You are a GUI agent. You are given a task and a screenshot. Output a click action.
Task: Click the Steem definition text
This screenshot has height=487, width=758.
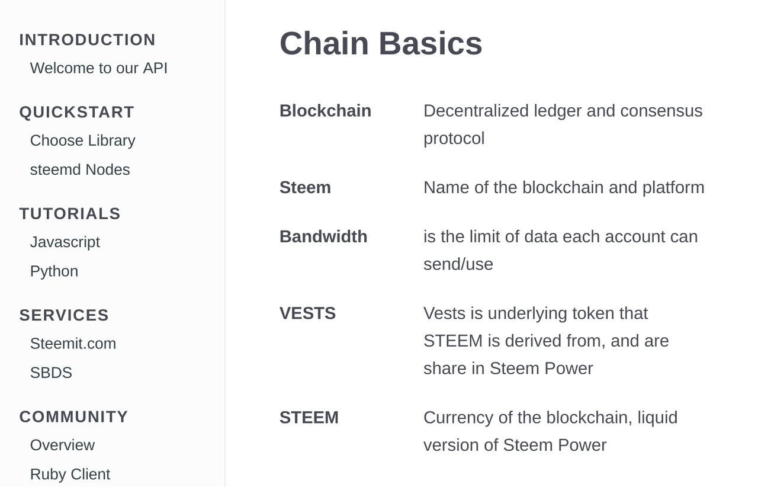tap(563, 187)
